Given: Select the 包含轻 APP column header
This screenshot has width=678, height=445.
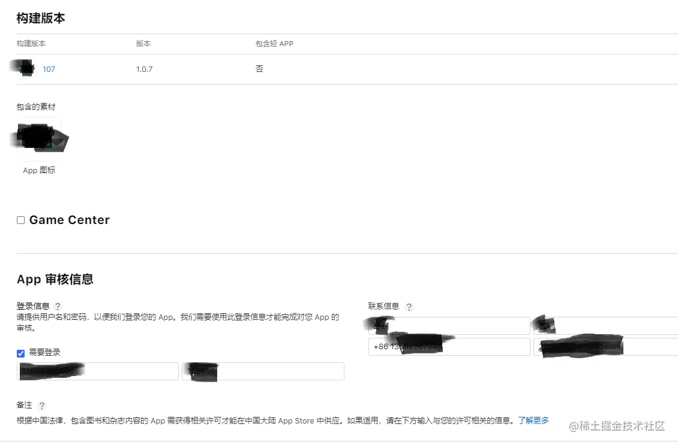Looking at the screenshot, I should pyautogui.click(x=275, y=44).
